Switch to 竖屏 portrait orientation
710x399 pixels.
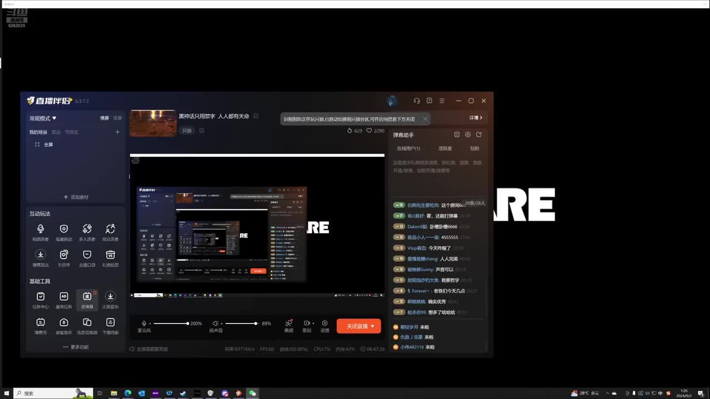click(118, 118)
